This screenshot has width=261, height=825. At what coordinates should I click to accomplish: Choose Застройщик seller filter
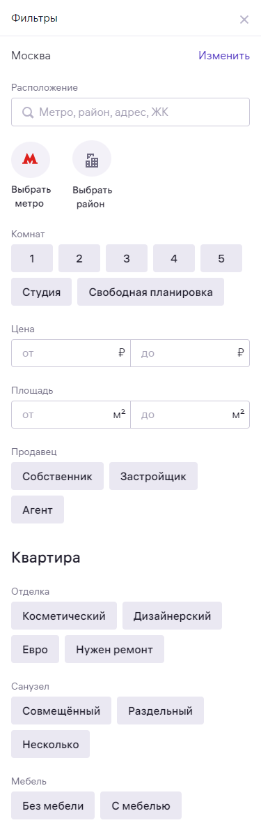click(153, 476)
